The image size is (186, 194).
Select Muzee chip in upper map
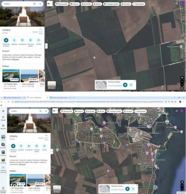pyautogui.click(x=97, y=4)
